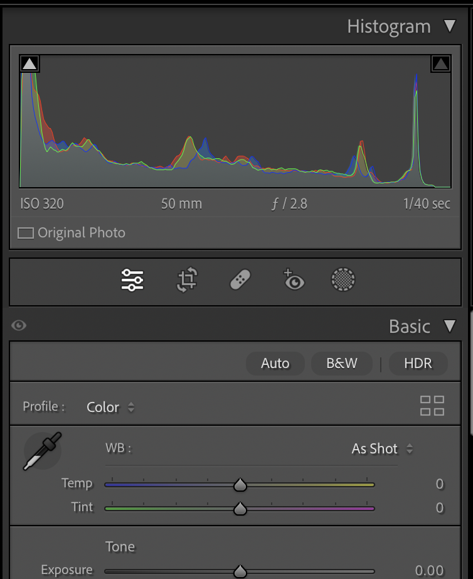Enable highlight clipping indicator on histogram
Screen dimensions: 473x579
coord(441,63)
